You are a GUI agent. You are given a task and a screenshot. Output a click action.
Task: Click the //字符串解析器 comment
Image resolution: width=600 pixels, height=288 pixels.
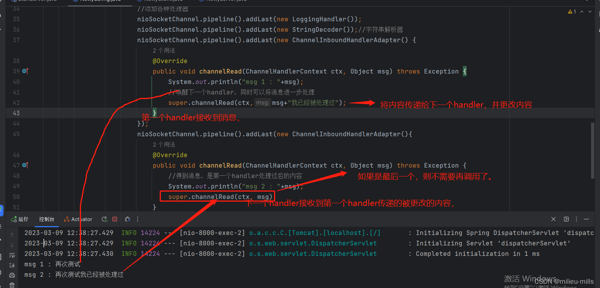tap(381, 29)
